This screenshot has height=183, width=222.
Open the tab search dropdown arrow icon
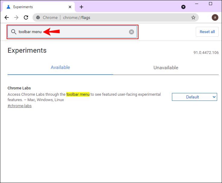point(183,7)
